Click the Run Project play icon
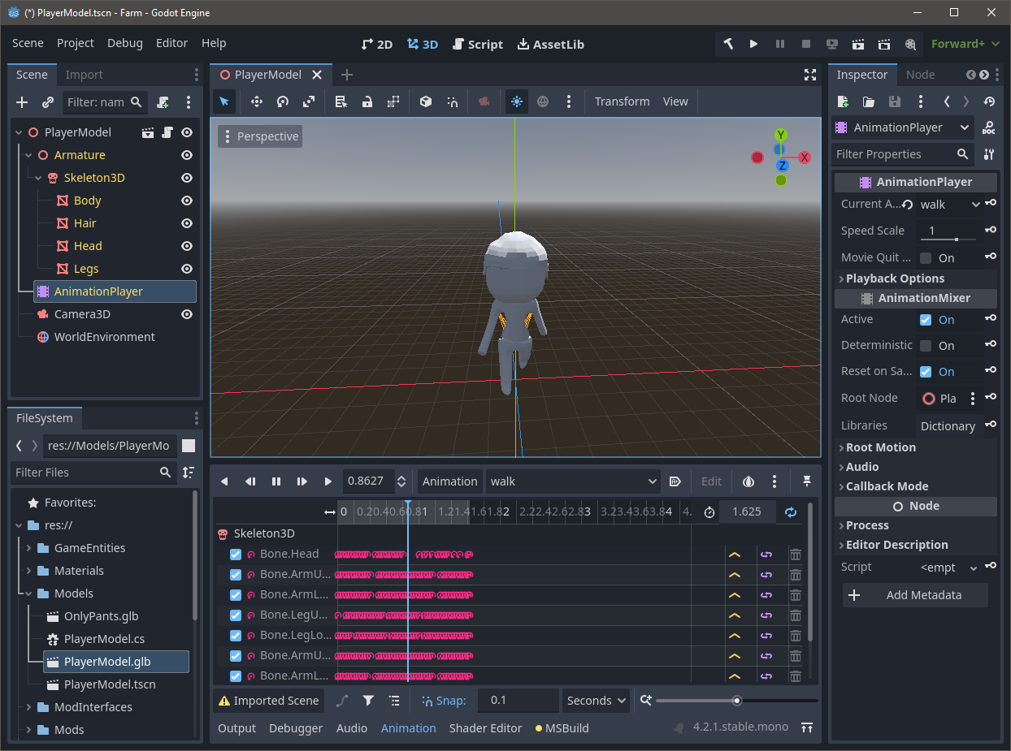The image size is (1011, 751). click(x=753, y=44)
